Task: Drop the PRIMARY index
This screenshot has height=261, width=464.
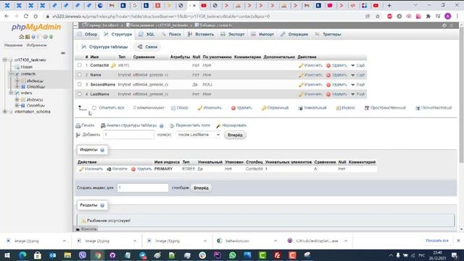Action: tap(141, 169)
